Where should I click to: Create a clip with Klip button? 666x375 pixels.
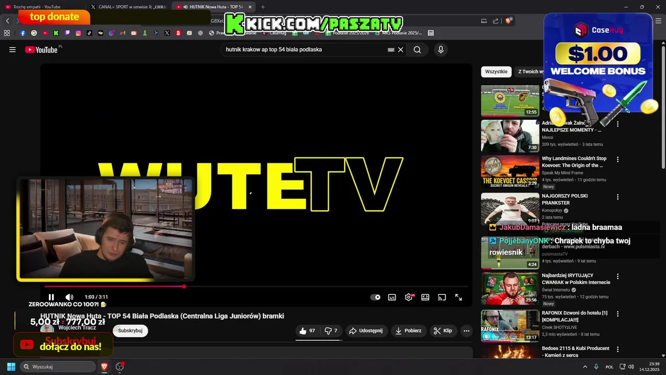(443, 331)
